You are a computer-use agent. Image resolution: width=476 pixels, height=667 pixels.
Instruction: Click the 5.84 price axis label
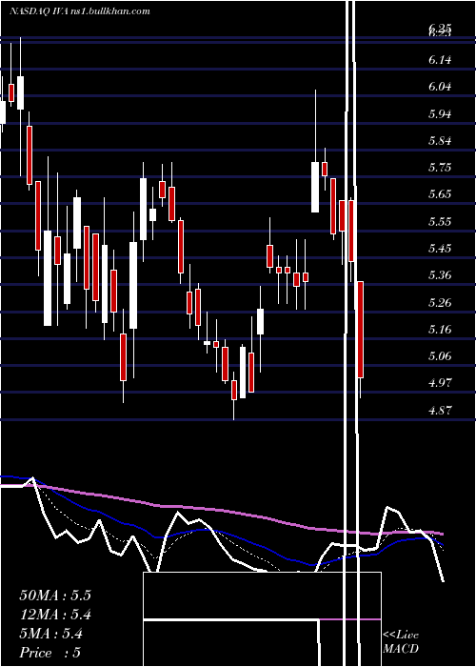[440, 140]
